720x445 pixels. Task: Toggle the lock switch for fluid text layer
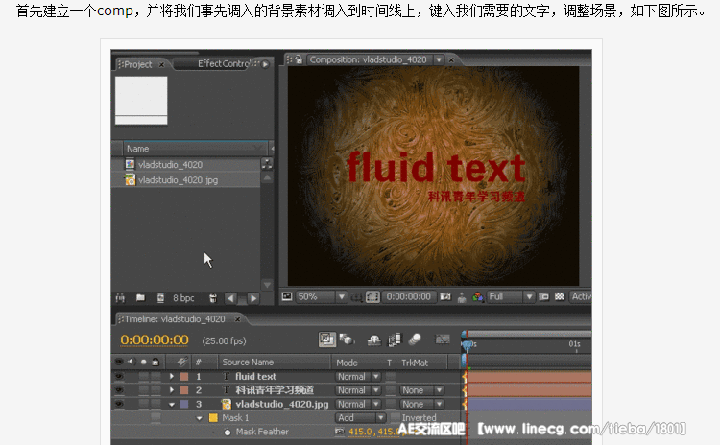pyautogui.click(x=156, y=376)
